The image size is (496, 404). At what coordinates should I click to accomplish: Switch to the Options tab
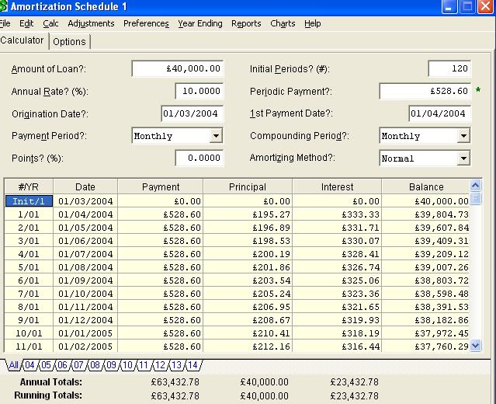click(x=70, y=41)
